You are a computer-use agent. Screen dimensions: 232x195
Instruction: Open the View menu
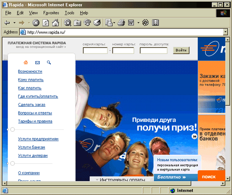pos(33,13)
